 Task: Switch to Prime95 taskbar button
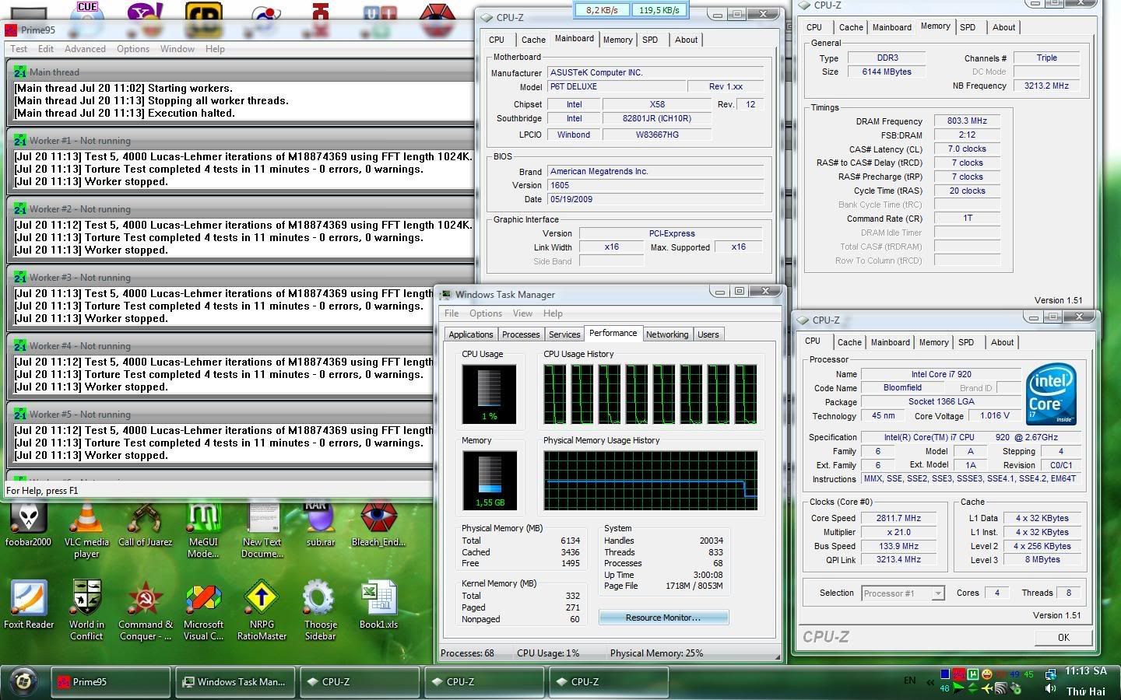pyautogui.click(x=111, y=682)
